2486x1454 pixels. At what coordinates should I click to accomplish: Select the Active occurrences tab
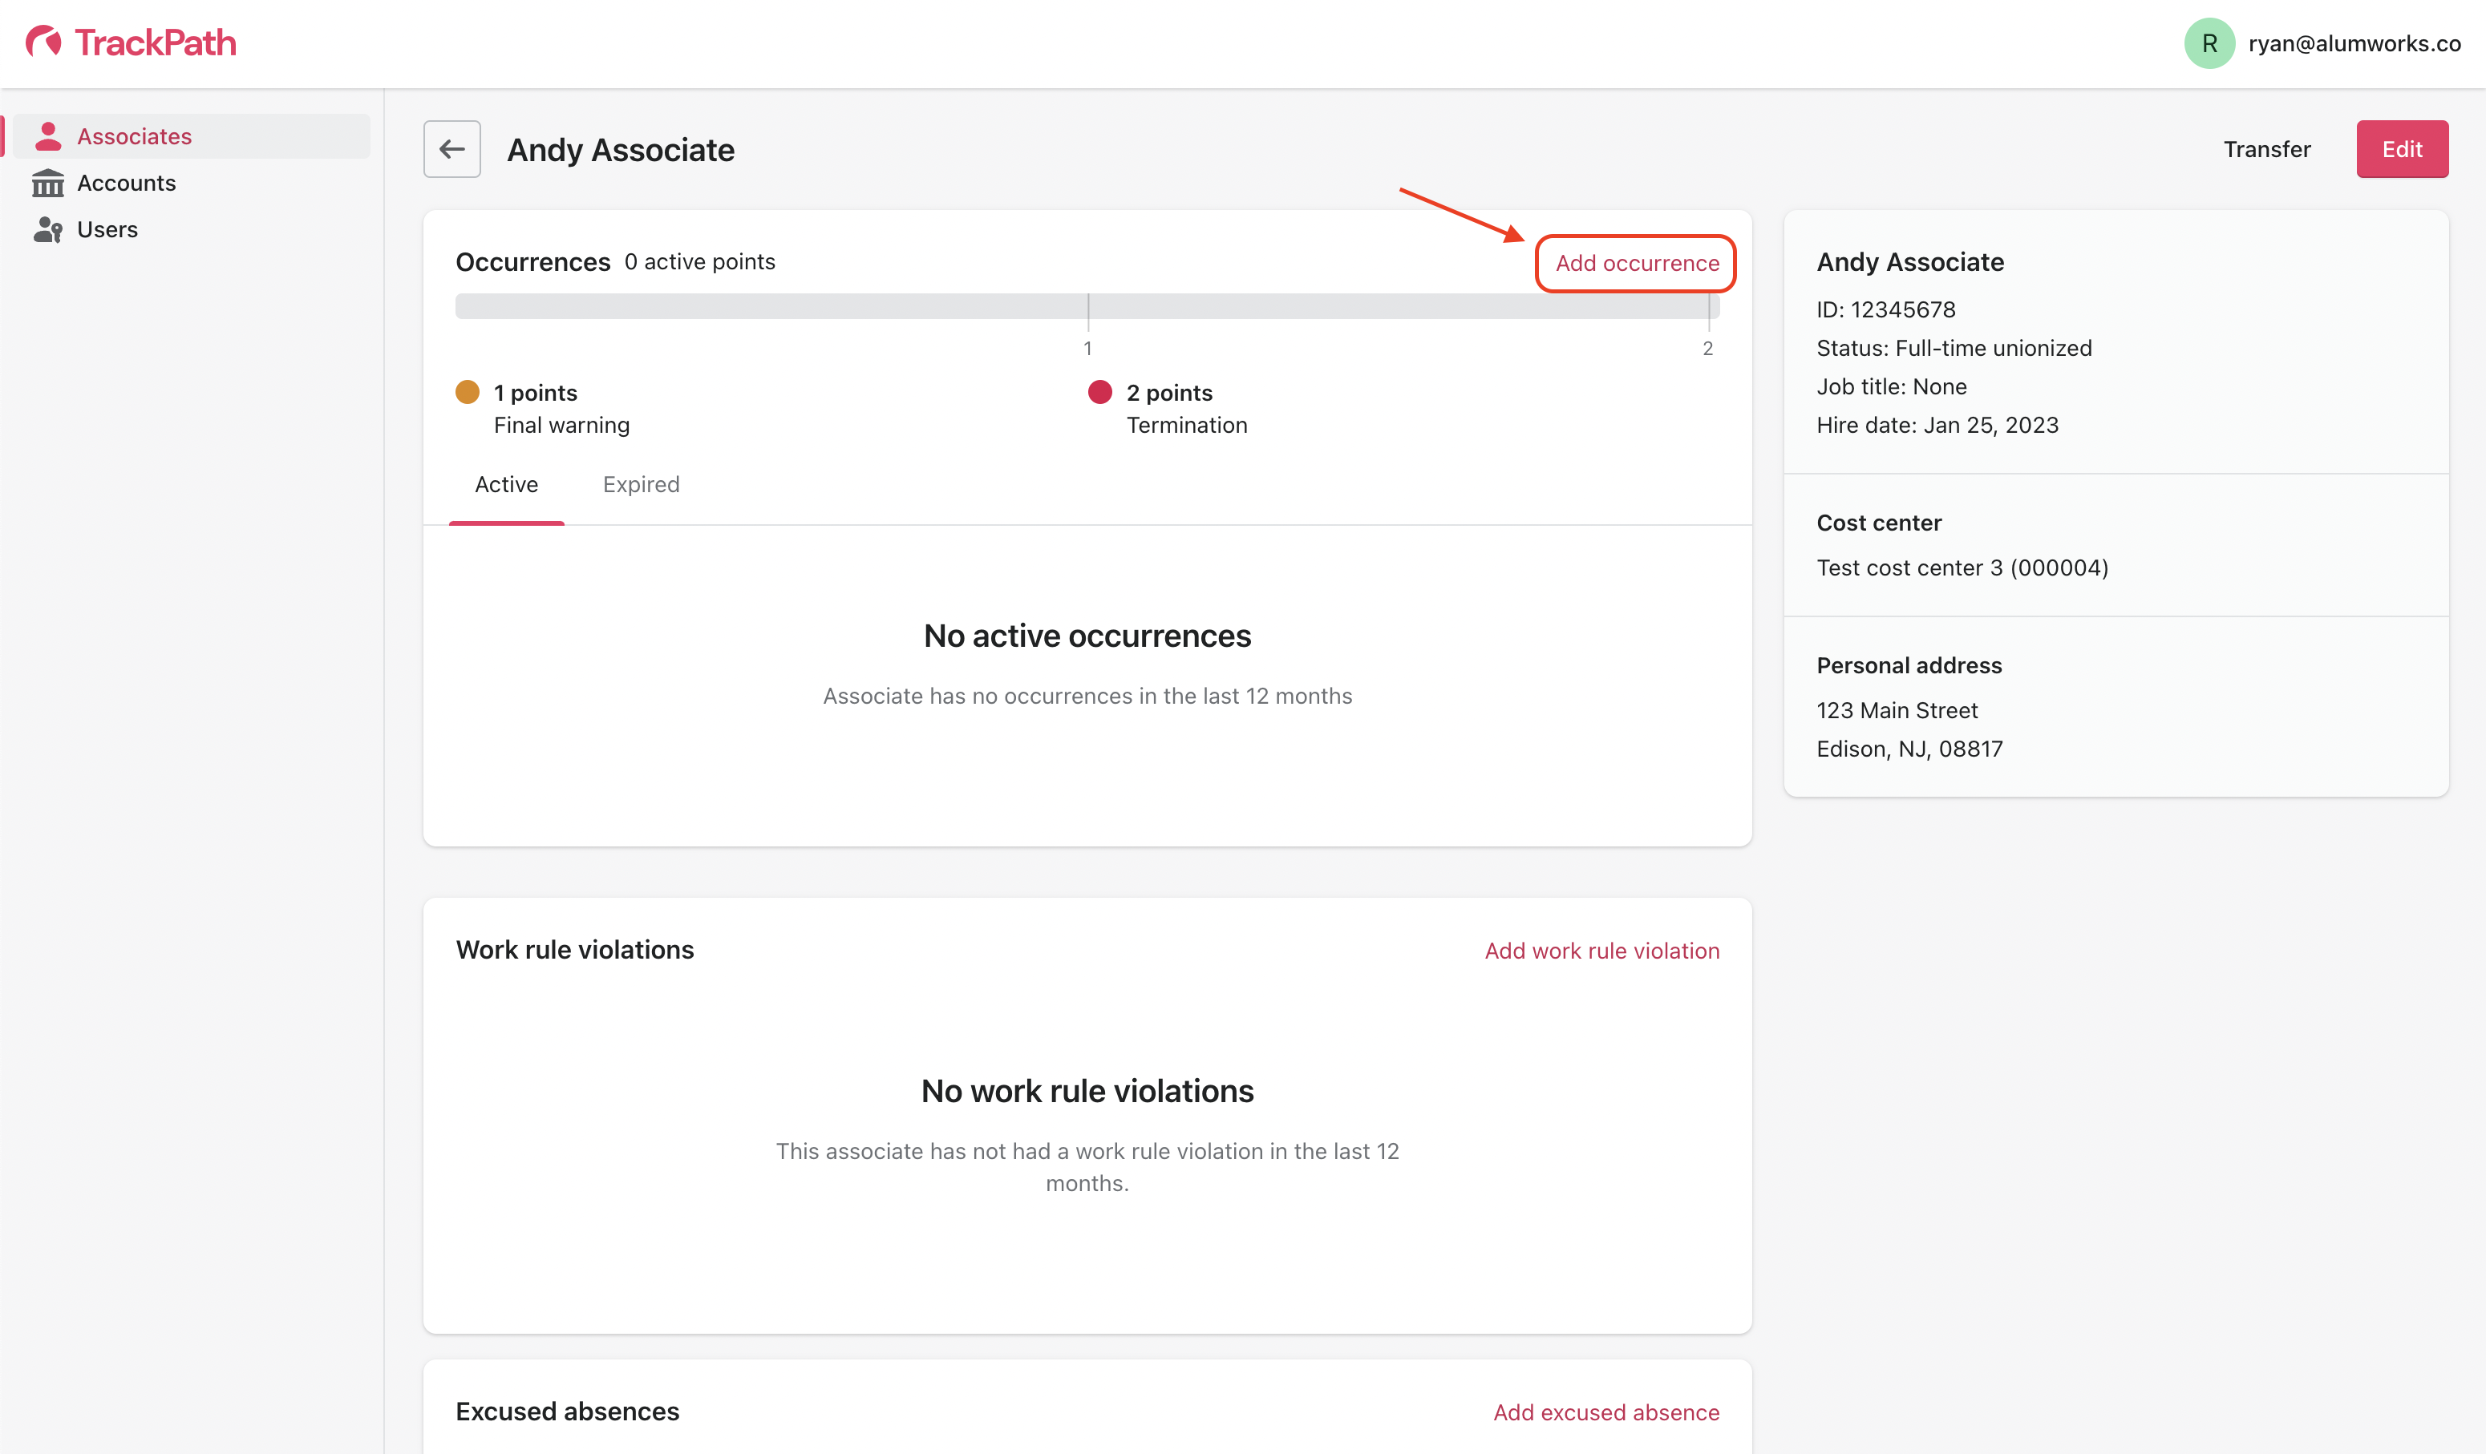(506, 484)
